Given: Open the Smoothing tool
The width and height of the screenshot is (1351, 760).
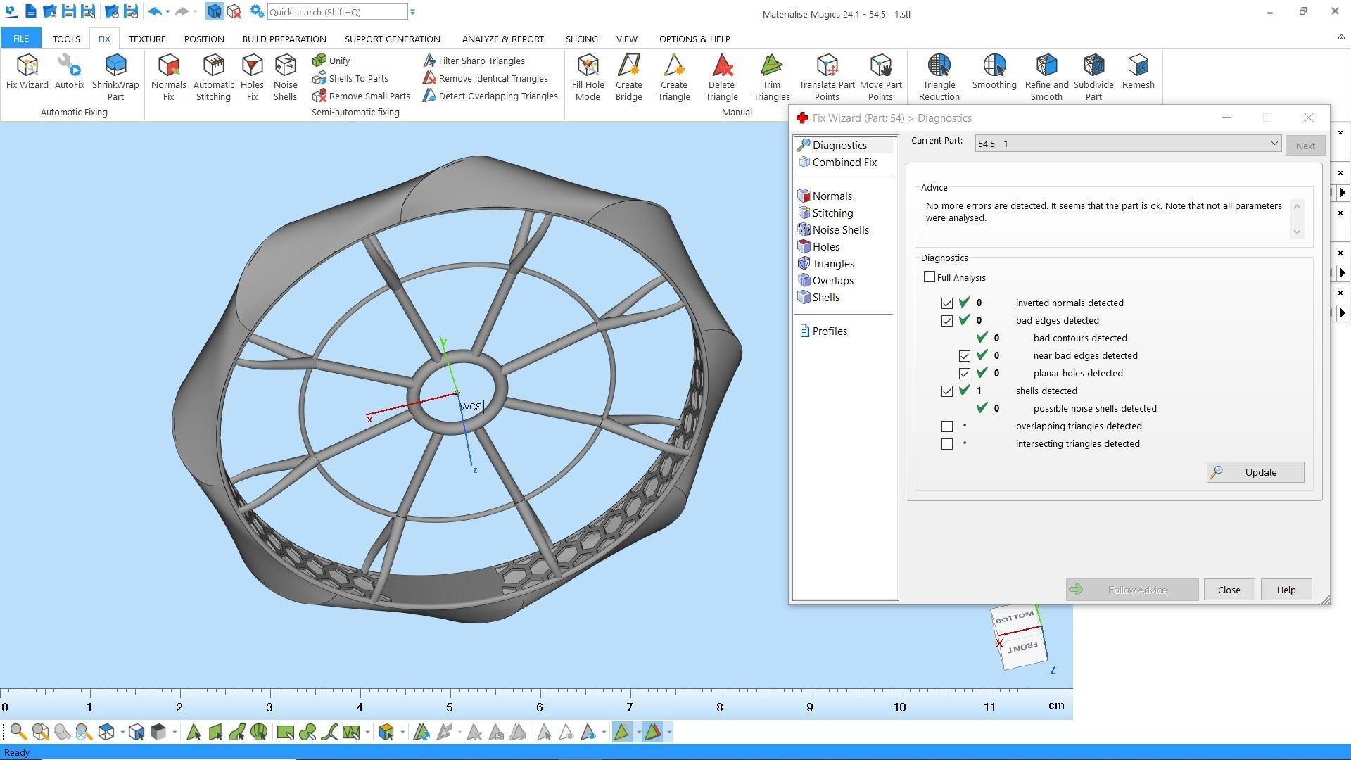Looking at the screenshot, I should click(x=994, y=72).
